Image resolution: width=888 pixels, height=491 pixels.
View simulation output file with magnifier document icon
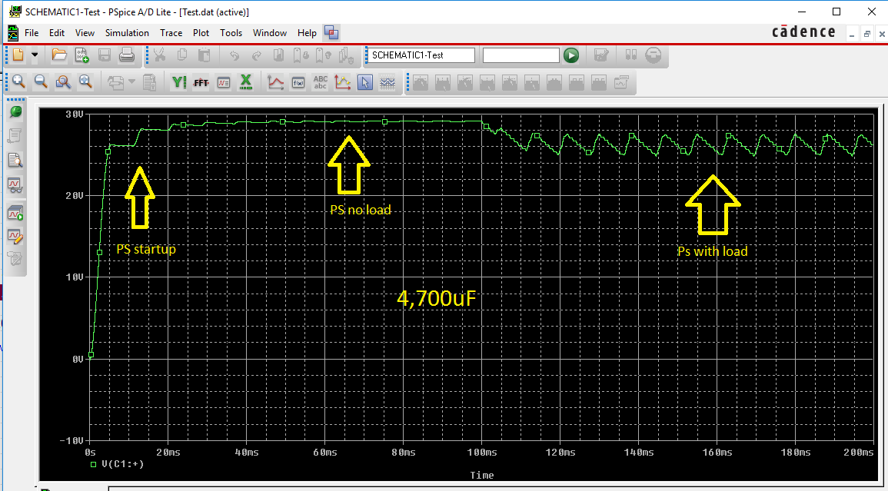(x=15, y=161)
